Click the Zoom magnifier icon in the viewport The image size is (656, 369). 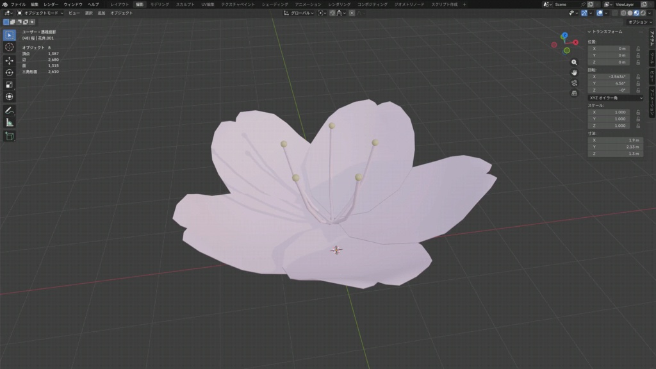tap(574, 62)
